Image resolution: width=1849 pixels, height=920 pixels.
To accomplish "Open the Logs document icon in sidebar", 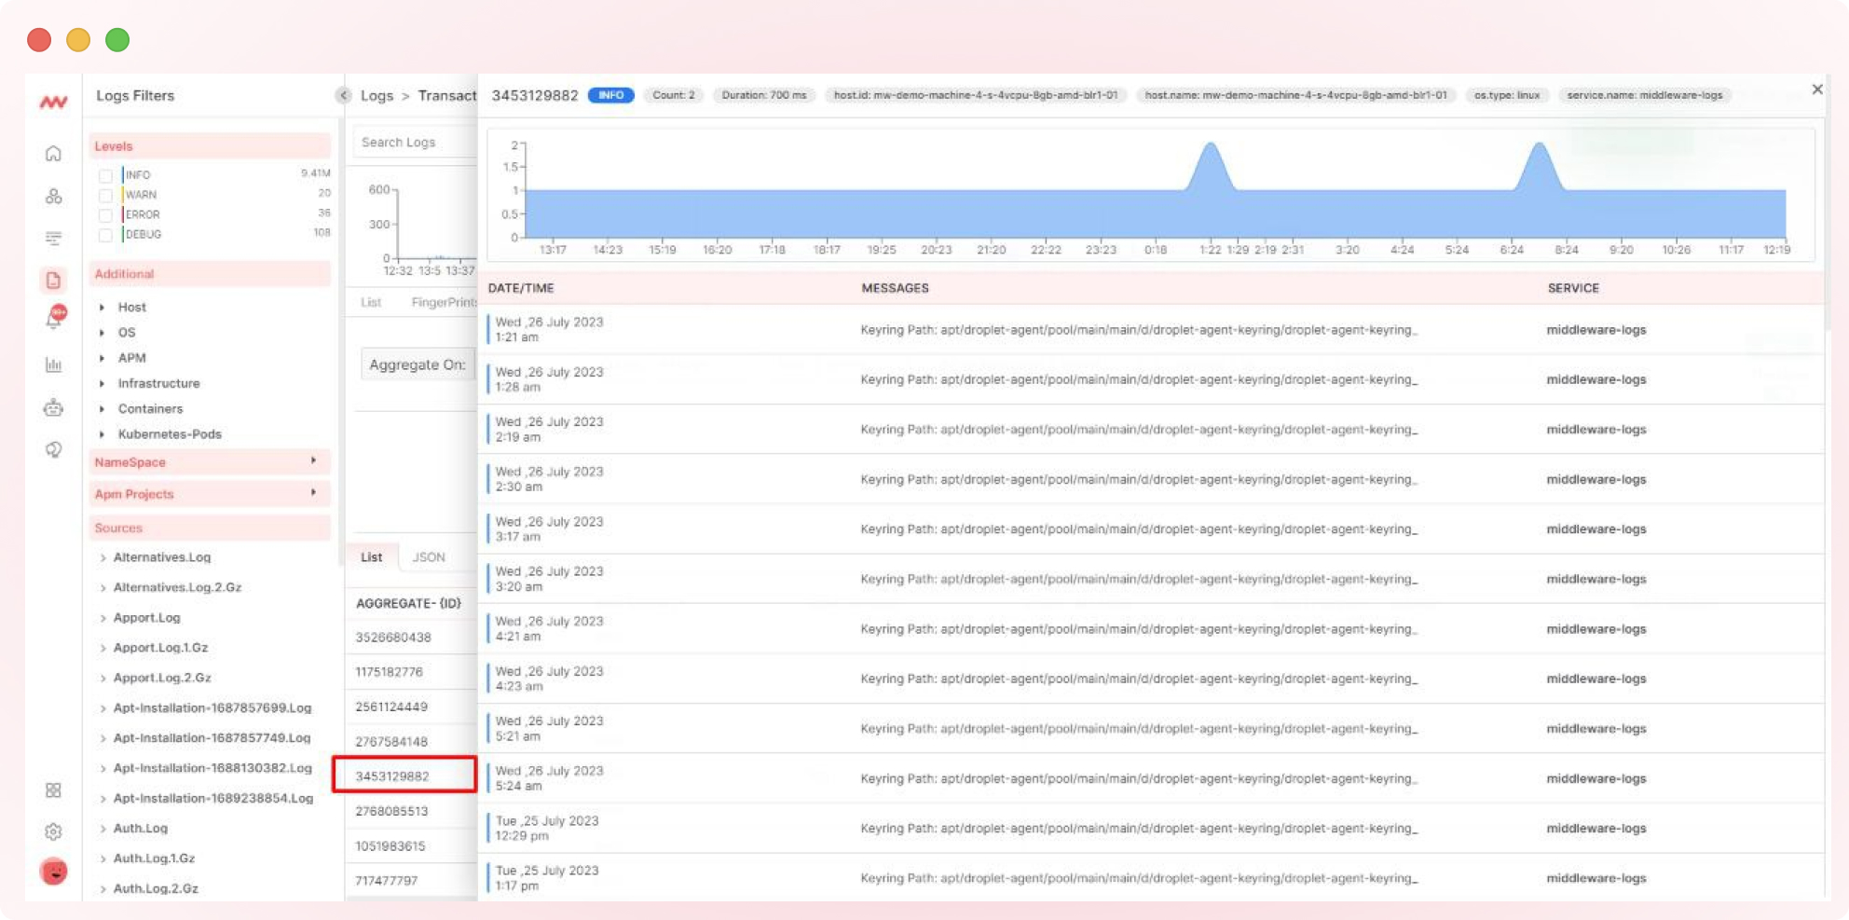I will [x=53, y=279].
